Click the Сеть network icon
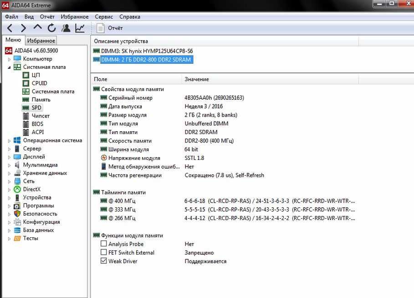 [x=17, y=181]
